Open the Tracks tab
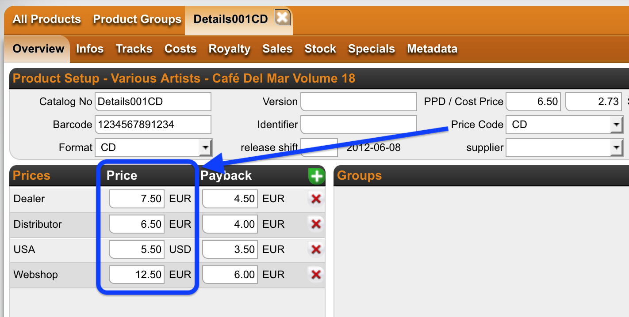The image size is (629, 317). pyautogui.click(x=134, y=49)
